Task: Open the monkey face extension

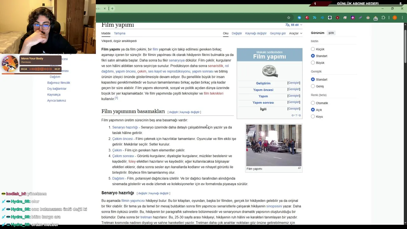Action: coord(368,18)
